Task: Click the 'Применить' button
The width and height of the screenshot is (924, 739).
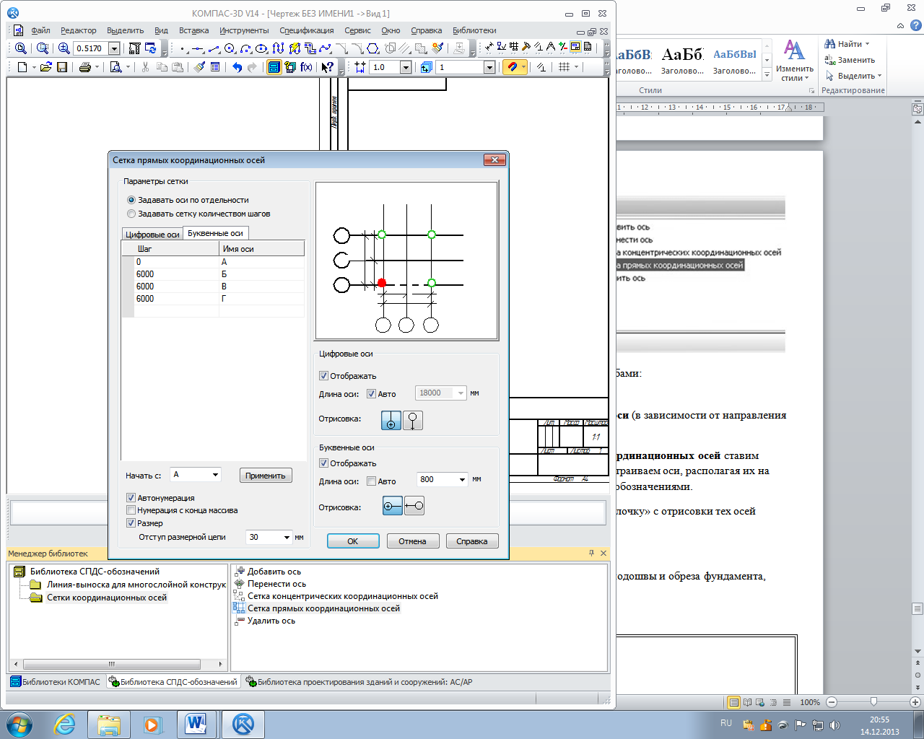Action: pos(266,476)
